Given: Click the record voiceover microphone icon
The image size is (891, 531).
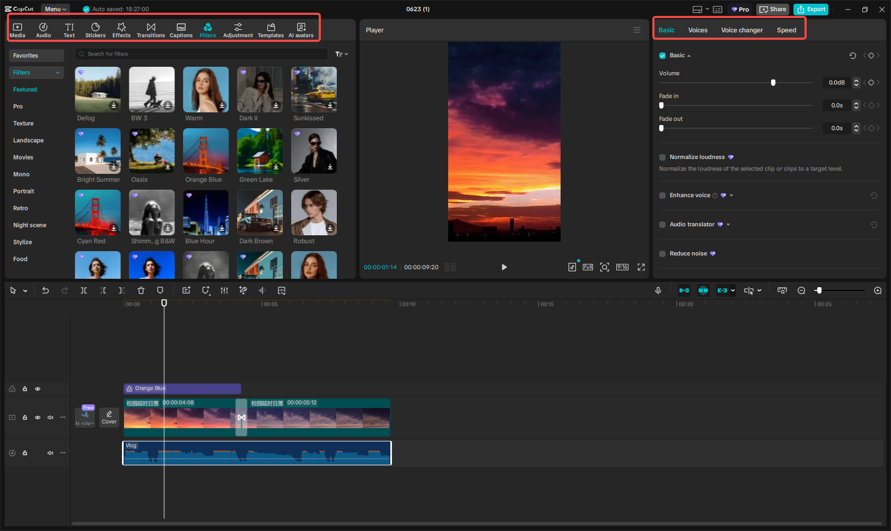Looking at the screenshot, I should tap(658, 290).
